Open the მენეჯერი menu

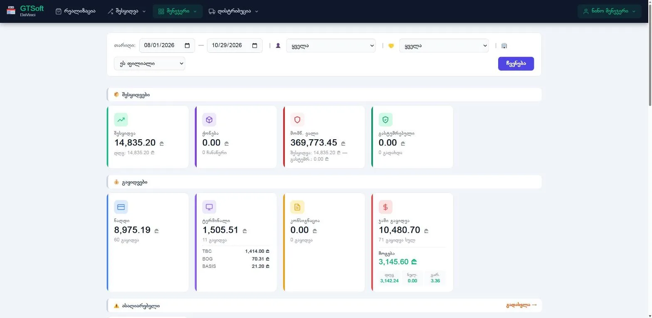pyautogui.click(x=178, y=11)
